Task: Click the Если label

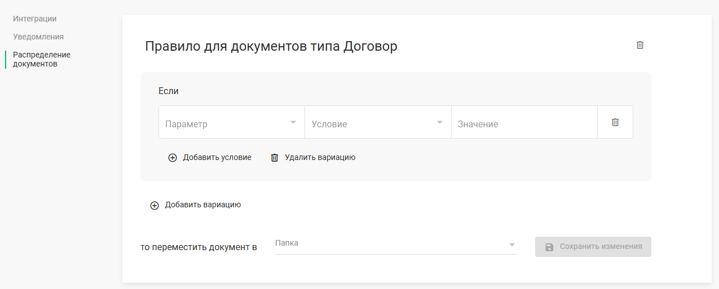Action: (x=169, y=91)
